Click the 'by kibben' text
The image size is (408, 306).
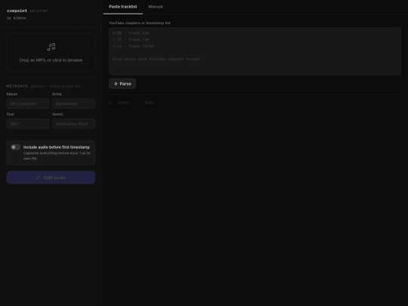[x=16, y=18]
